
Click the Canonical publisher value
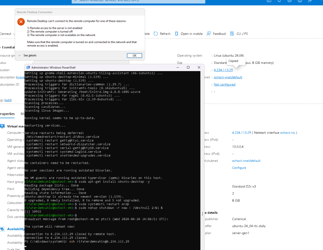[239, 219]
